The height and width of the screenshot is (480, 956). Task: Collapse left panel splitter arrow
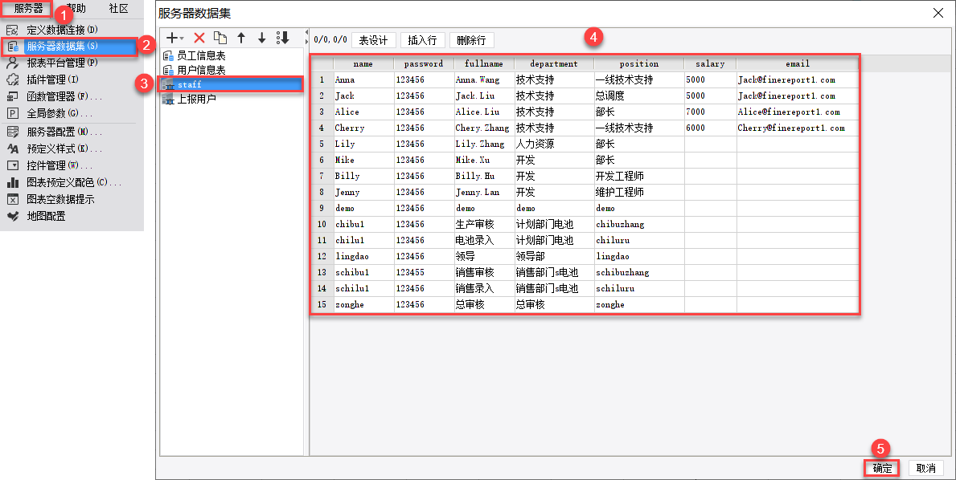(306, 35)
